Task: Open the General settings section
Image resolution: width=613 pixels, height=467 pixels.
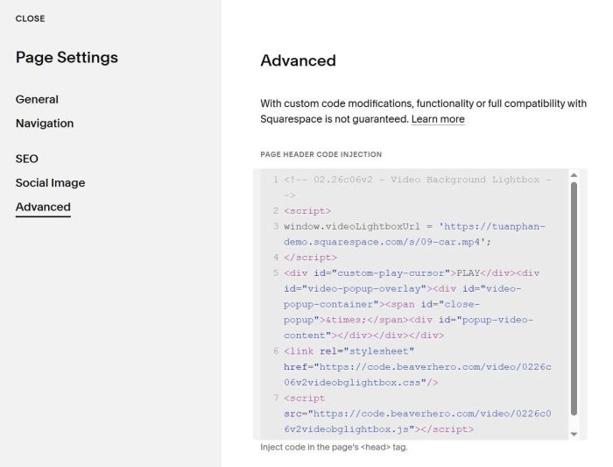Action: [37, 99]
